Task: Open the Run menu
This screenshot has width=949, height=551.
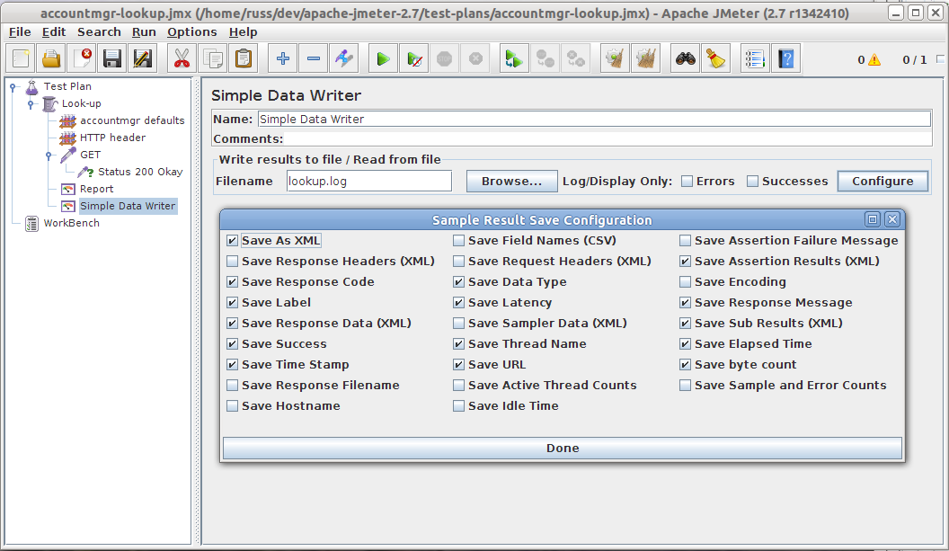Action: pyautogui.click(x=144, y=32)
